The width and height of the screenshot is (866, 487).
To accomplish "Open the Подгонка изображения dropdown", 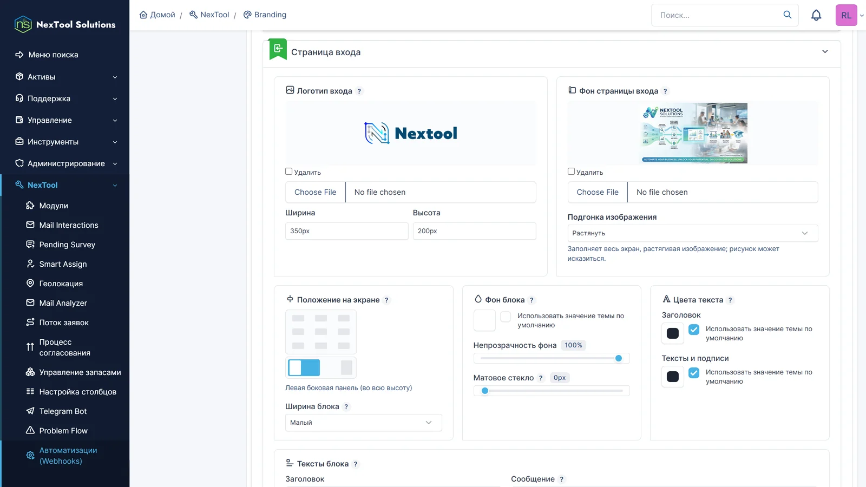I will pos(693,233).
